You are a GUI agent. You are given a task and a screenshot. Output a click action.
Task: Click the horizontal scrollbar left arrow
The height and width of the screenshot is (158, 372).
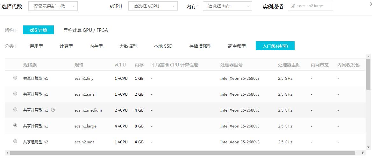pyautogui.click(x=7, y=153)
